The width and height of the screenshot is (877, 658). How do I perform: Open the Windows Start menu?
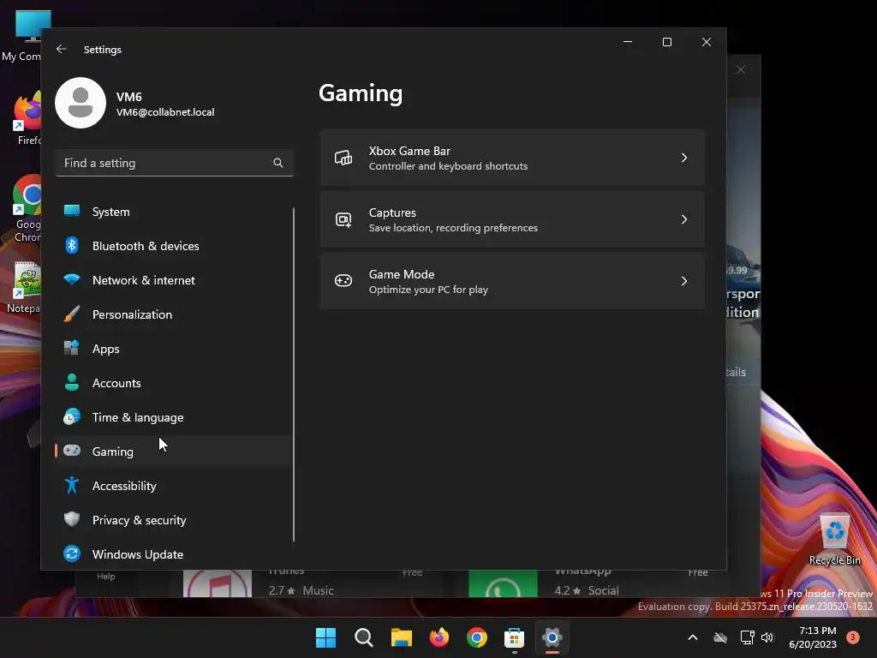[x=326, y=637]
